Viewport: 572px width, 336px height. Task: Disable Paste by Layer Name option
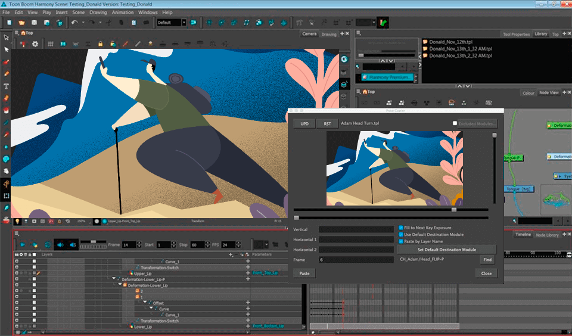400,242
